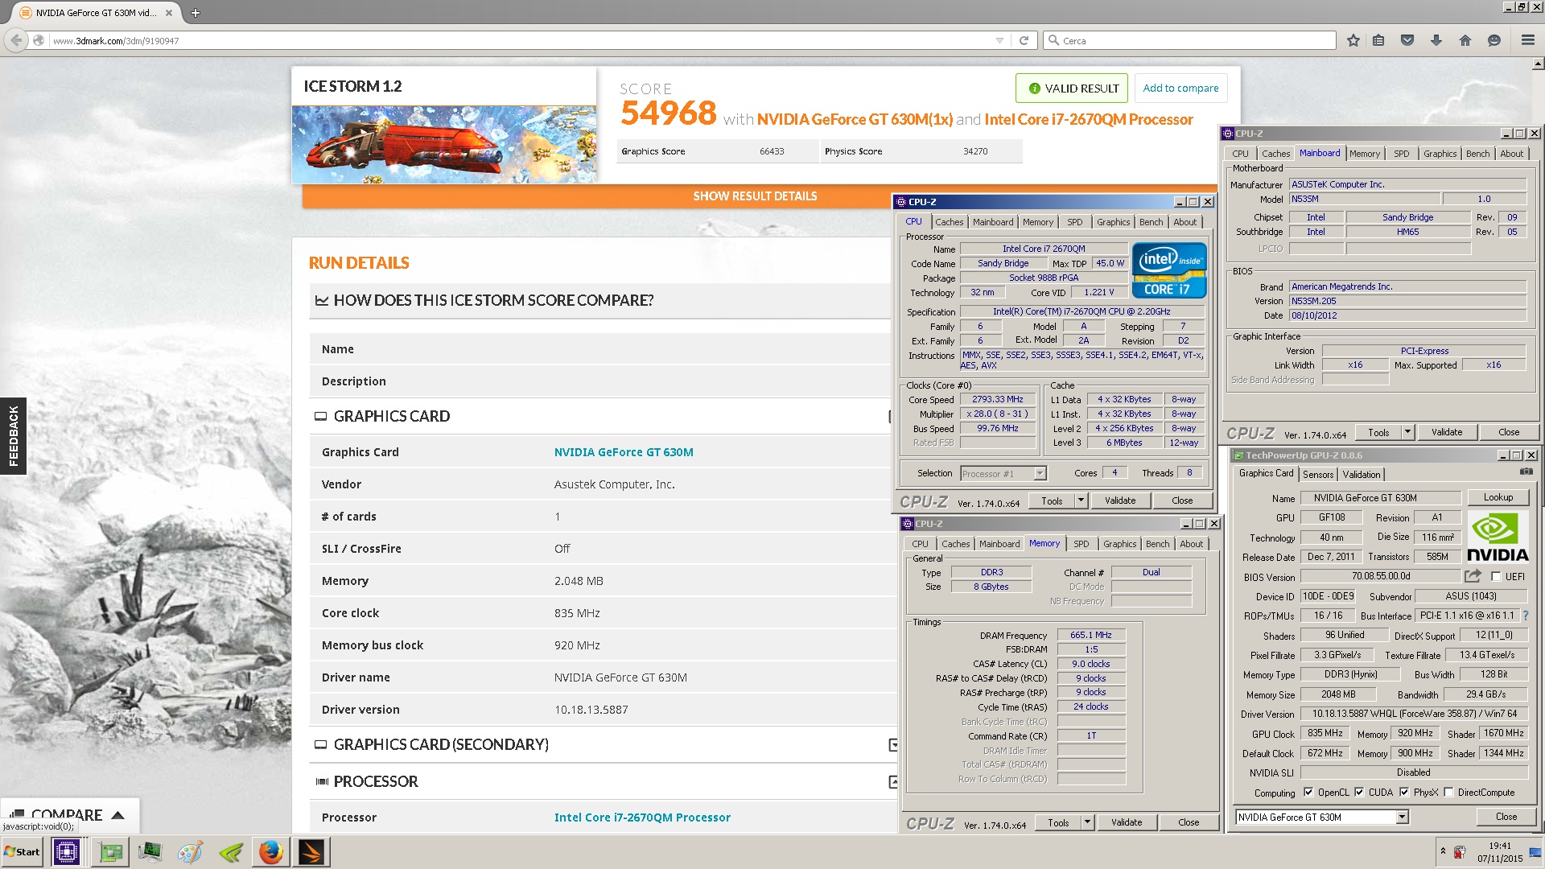Open the 3DMark taskbar icon
Screen dimensions: 1545x869
(311, 852)
